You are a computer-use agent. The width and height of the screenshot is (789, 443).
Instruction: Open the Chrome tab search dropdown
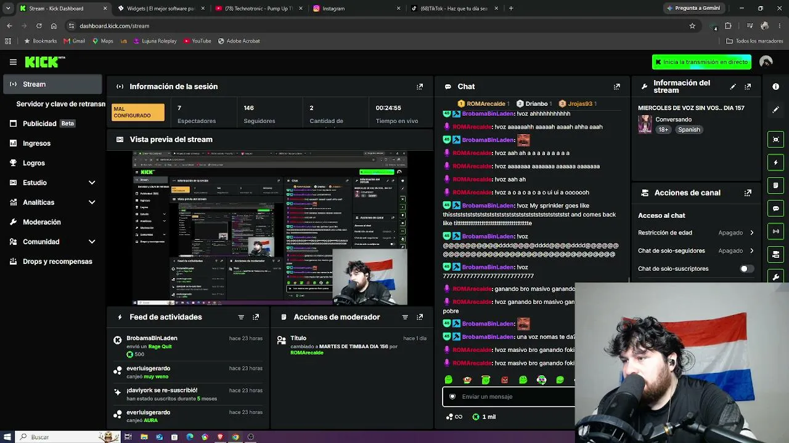pyautogui.click(x=8, y=9)
